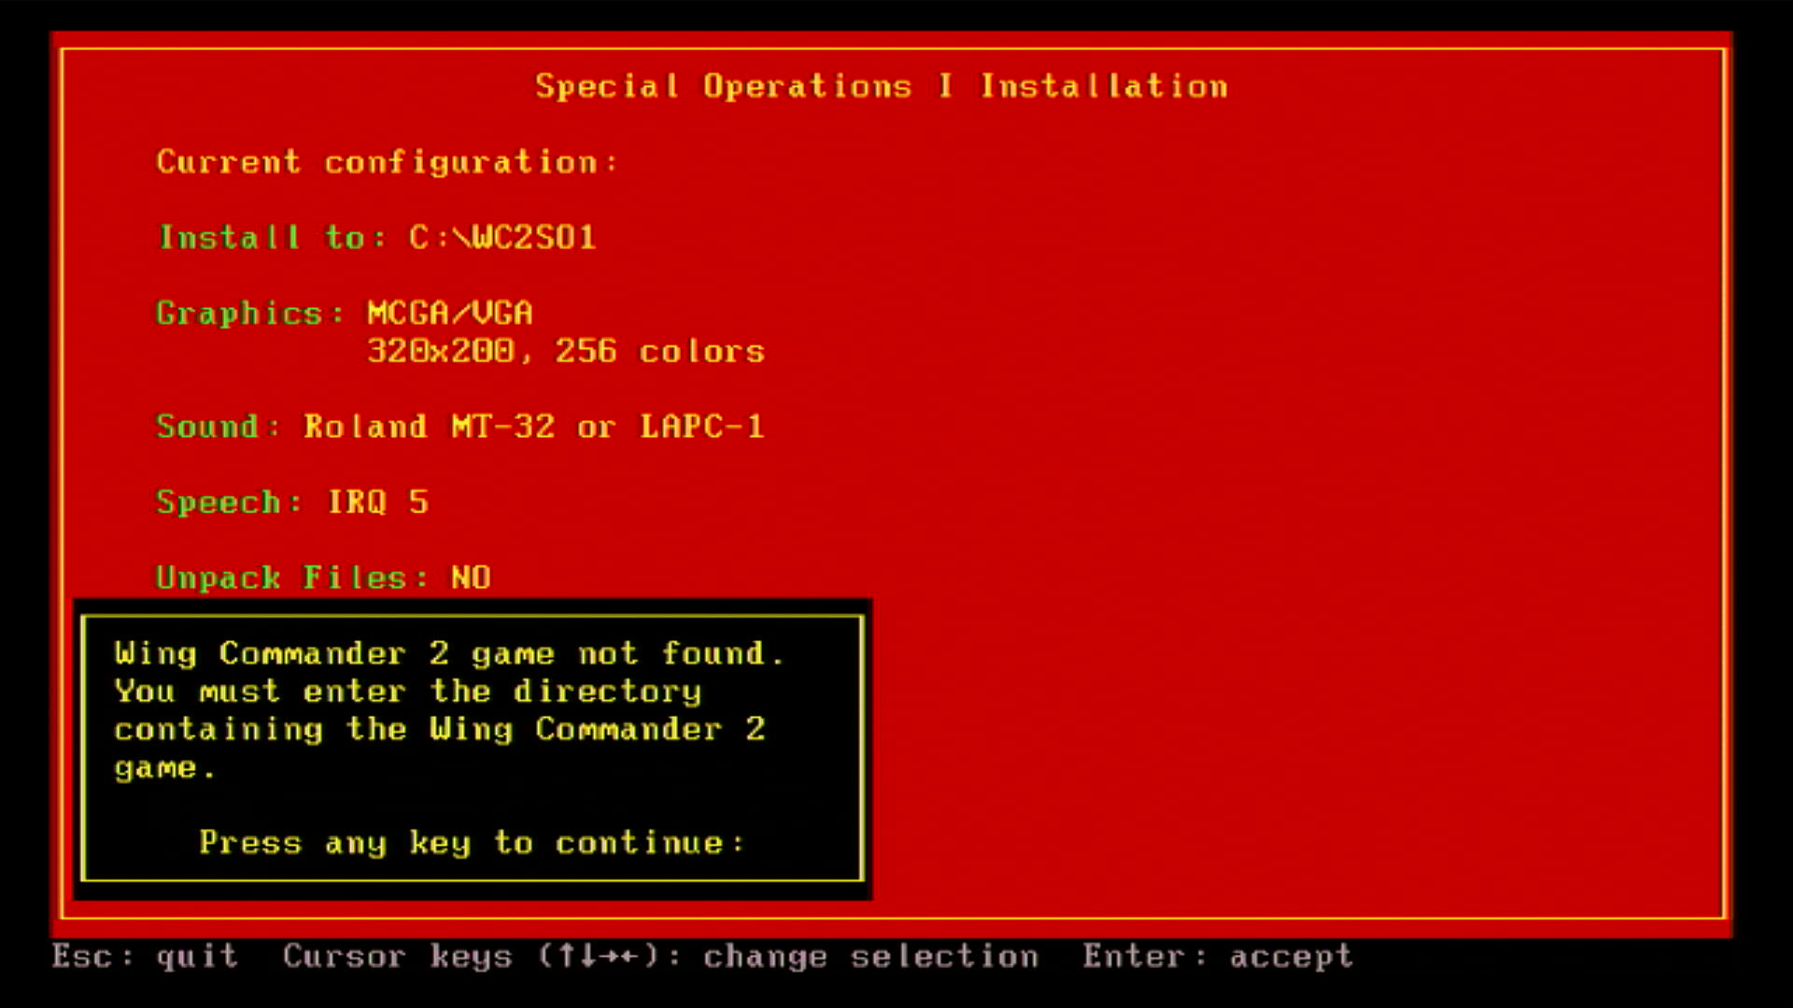Toggle the Unpack Files NO value
Viewport: 1793px width, 1008px height.
click(471, 578)
